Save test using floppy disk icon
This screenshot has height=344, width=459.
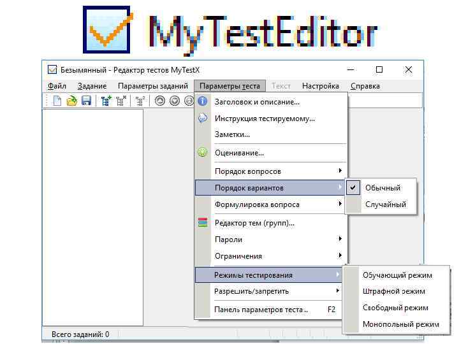click(86, 101)
